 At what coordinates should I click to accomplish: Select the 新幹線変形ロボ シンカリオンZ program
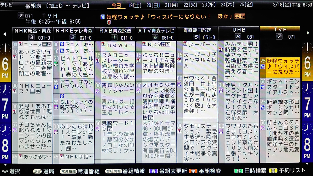(280, 108)
